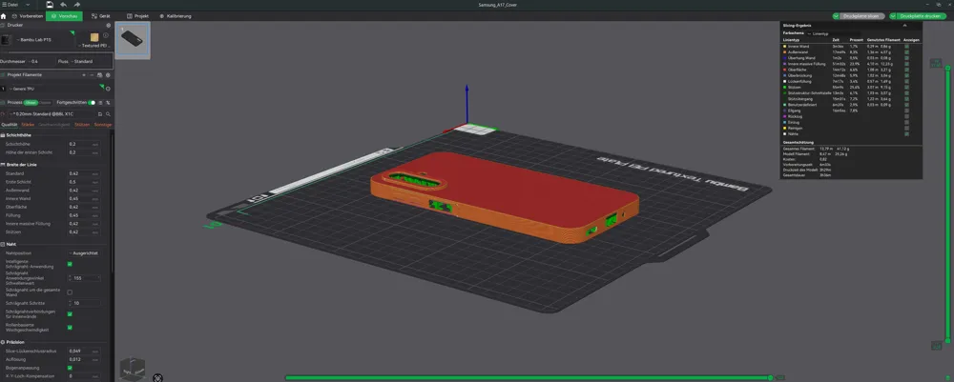This screenshot has height=382, width=954.
Task: Uncheck Rollenbasierte Wischgeschwindigkeit checkbox
Action: (70, 328)
